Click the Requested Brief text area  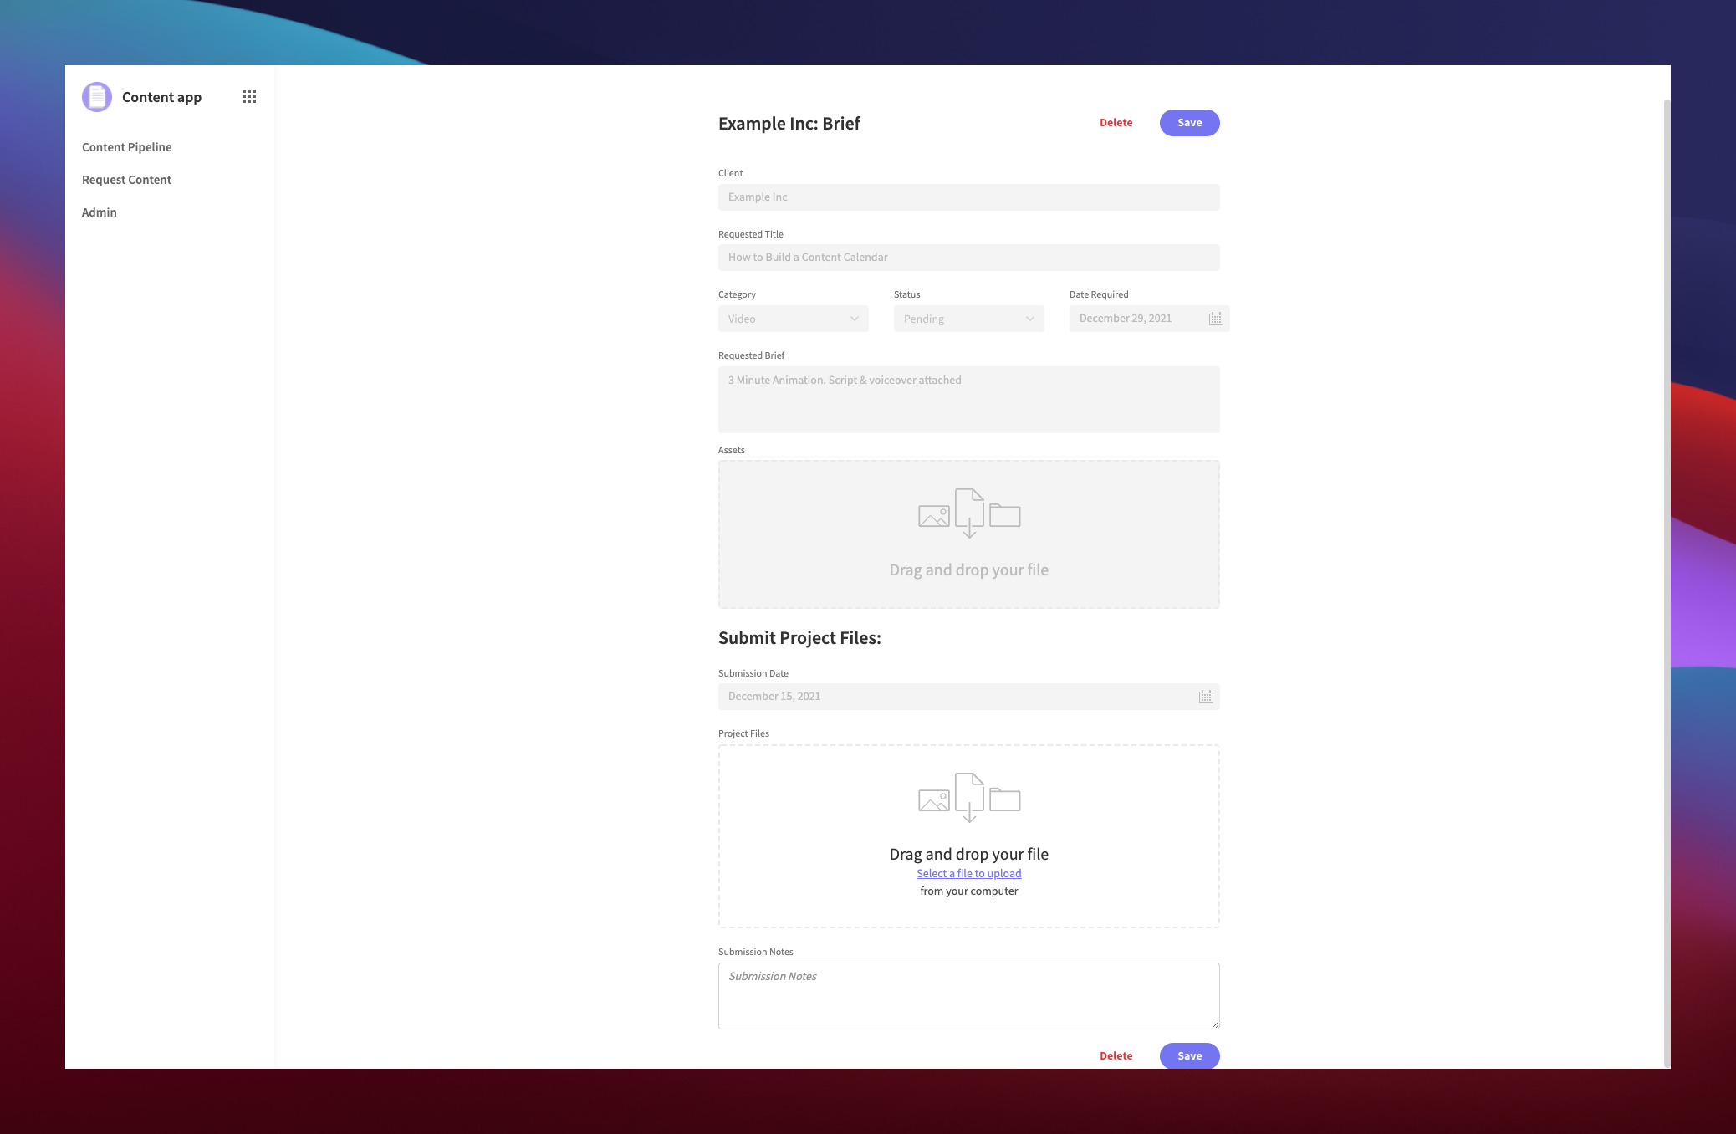[968, 395]
